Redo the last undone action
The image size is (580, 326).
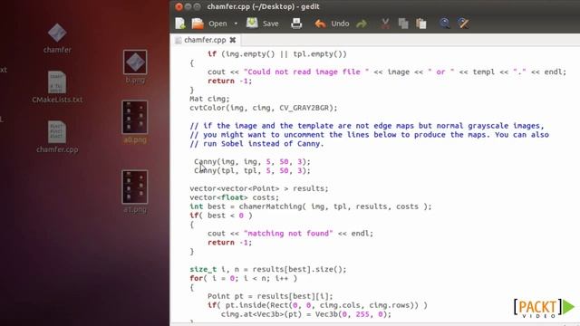tap(362, 24)
